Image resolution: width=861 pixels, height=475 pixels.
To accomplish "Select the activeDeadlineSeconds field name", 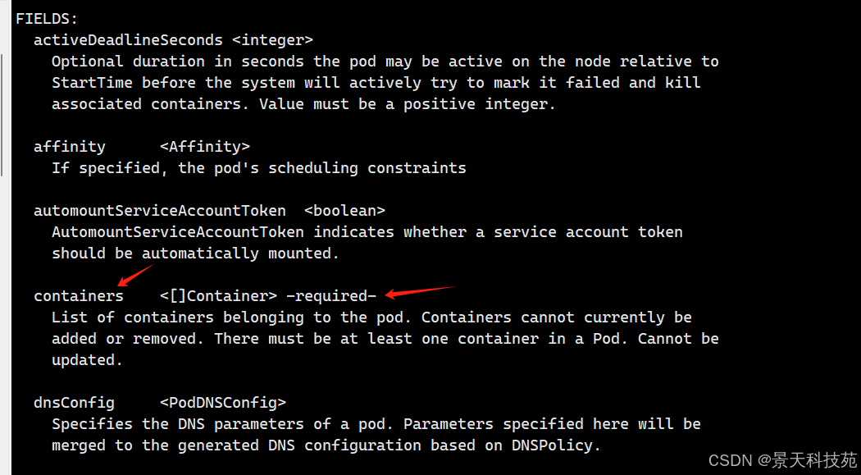I will (128, 39).
